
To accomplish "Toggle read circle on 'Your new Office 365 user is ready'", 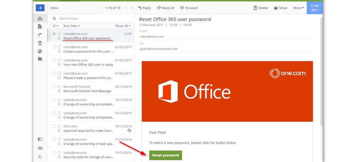I will tap(59, 60).
